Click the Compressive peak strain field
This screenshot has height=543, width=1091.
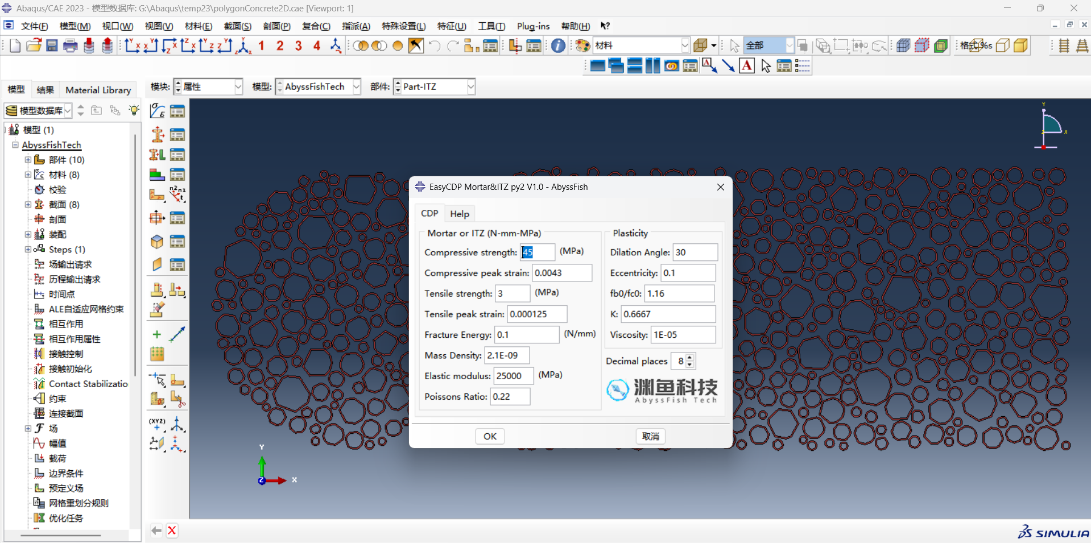561,273
